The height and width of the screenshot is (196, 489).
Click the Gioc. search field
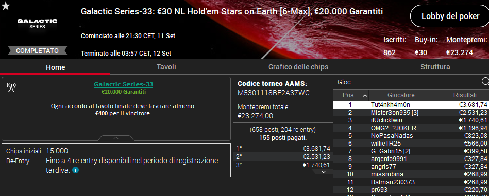pyautogui.click(x=407, y=82)
